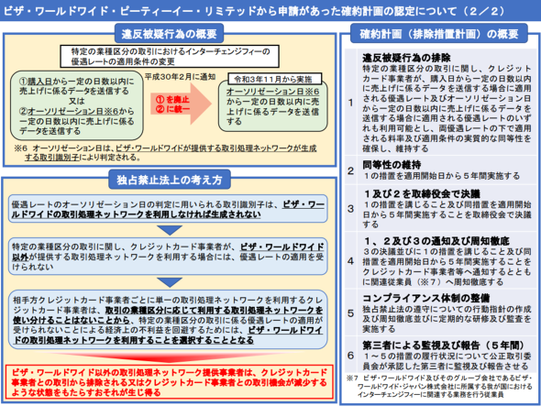541x406 pixels.
Task: Click the 平成30年2月に通知 text
Action: click(x=180, y=77)
